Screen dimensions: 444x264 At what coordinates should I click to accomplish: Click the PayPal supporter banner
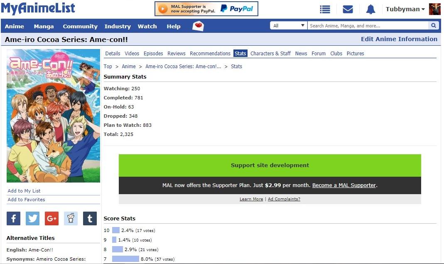click(206, 9)
